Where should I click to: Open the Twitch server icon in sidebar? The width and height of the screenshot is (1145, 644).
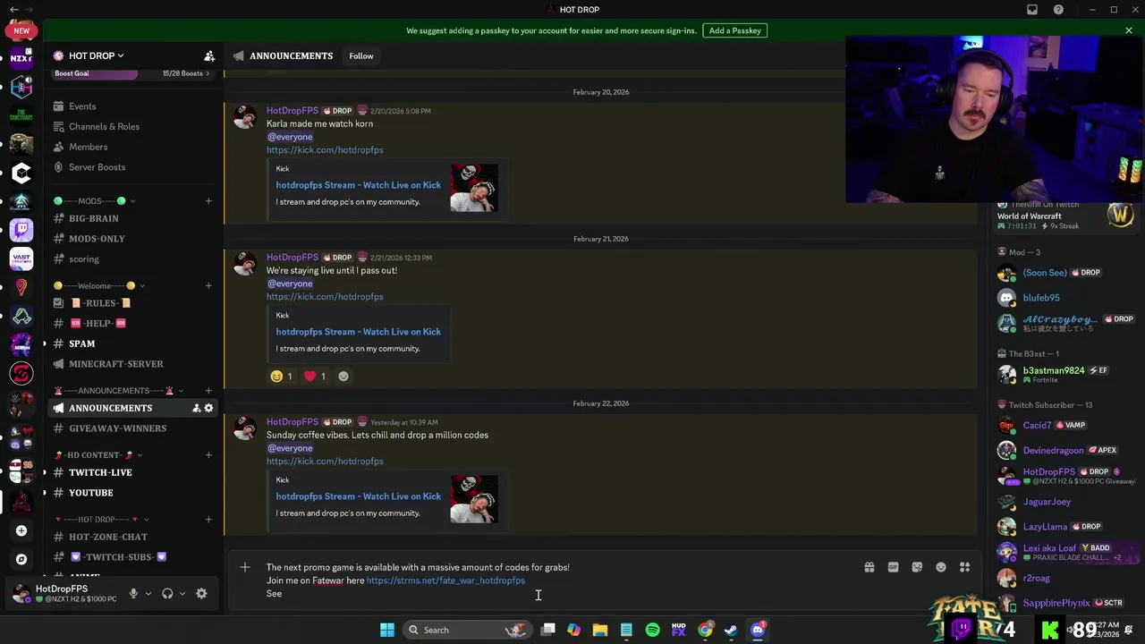coord(21,230)
